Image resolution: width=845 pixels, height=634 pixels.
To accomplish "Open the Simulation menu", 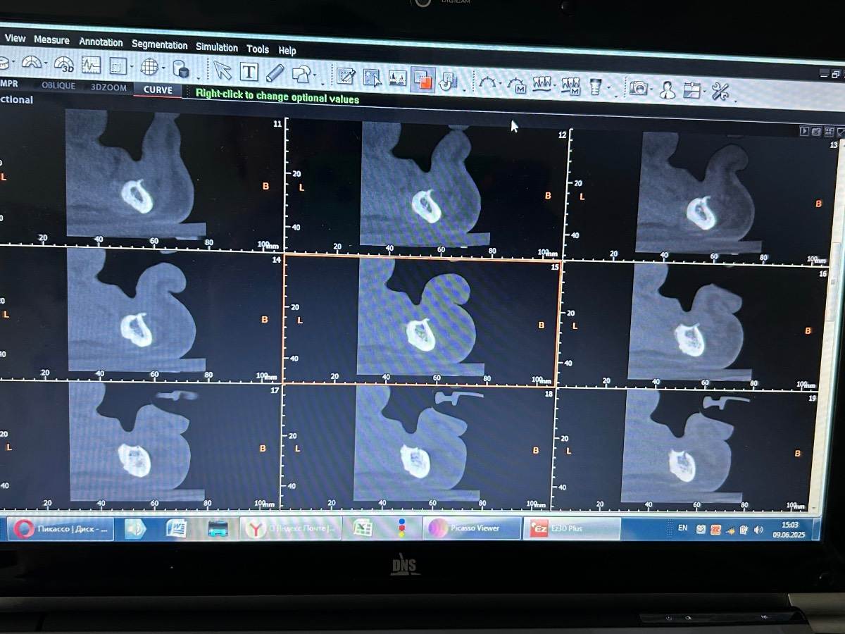I will pos(216,47).
